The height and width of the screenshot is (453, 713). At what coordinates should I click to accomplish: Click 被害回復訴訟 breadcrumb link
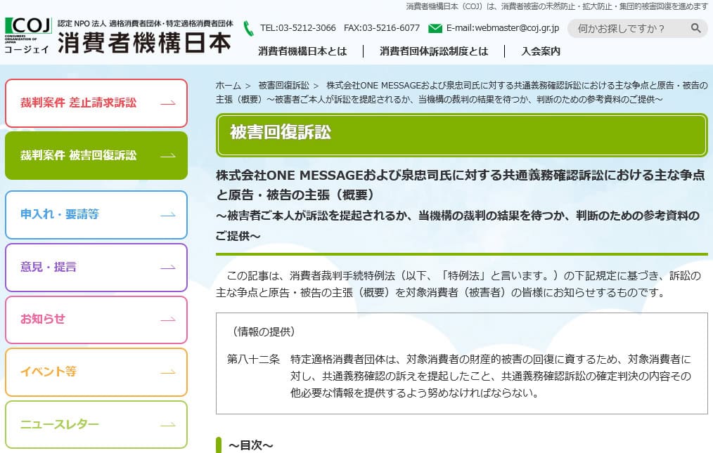click(x=284, y=86)
